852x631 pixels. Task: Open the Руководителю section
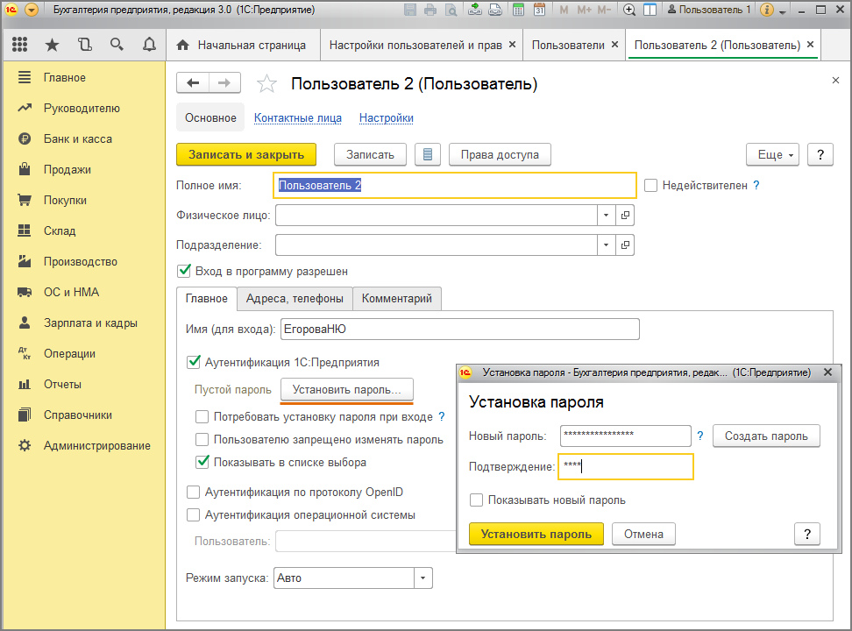tap(82, 108)
